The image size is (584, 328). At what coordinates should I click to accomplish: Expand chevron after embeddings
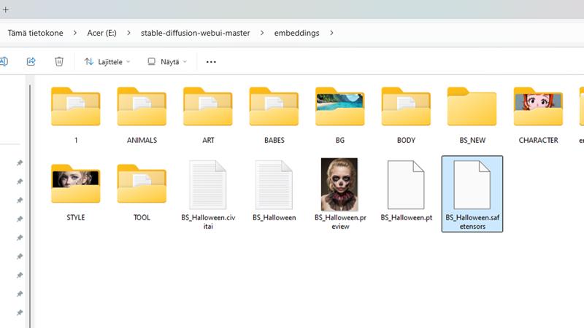pos(331,33)
